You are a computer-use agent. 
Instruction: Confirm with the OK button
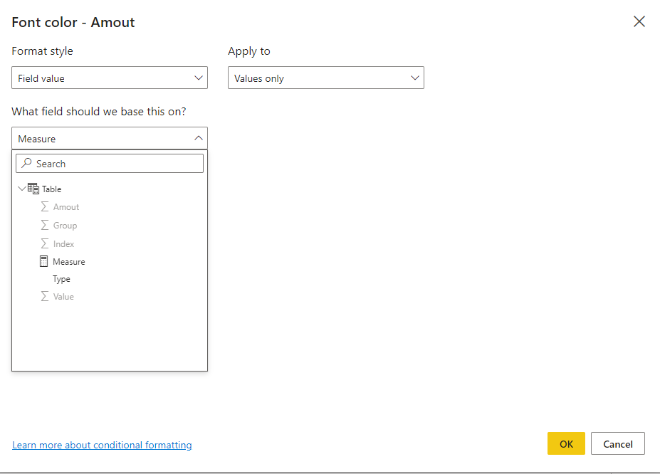(566, 443)
